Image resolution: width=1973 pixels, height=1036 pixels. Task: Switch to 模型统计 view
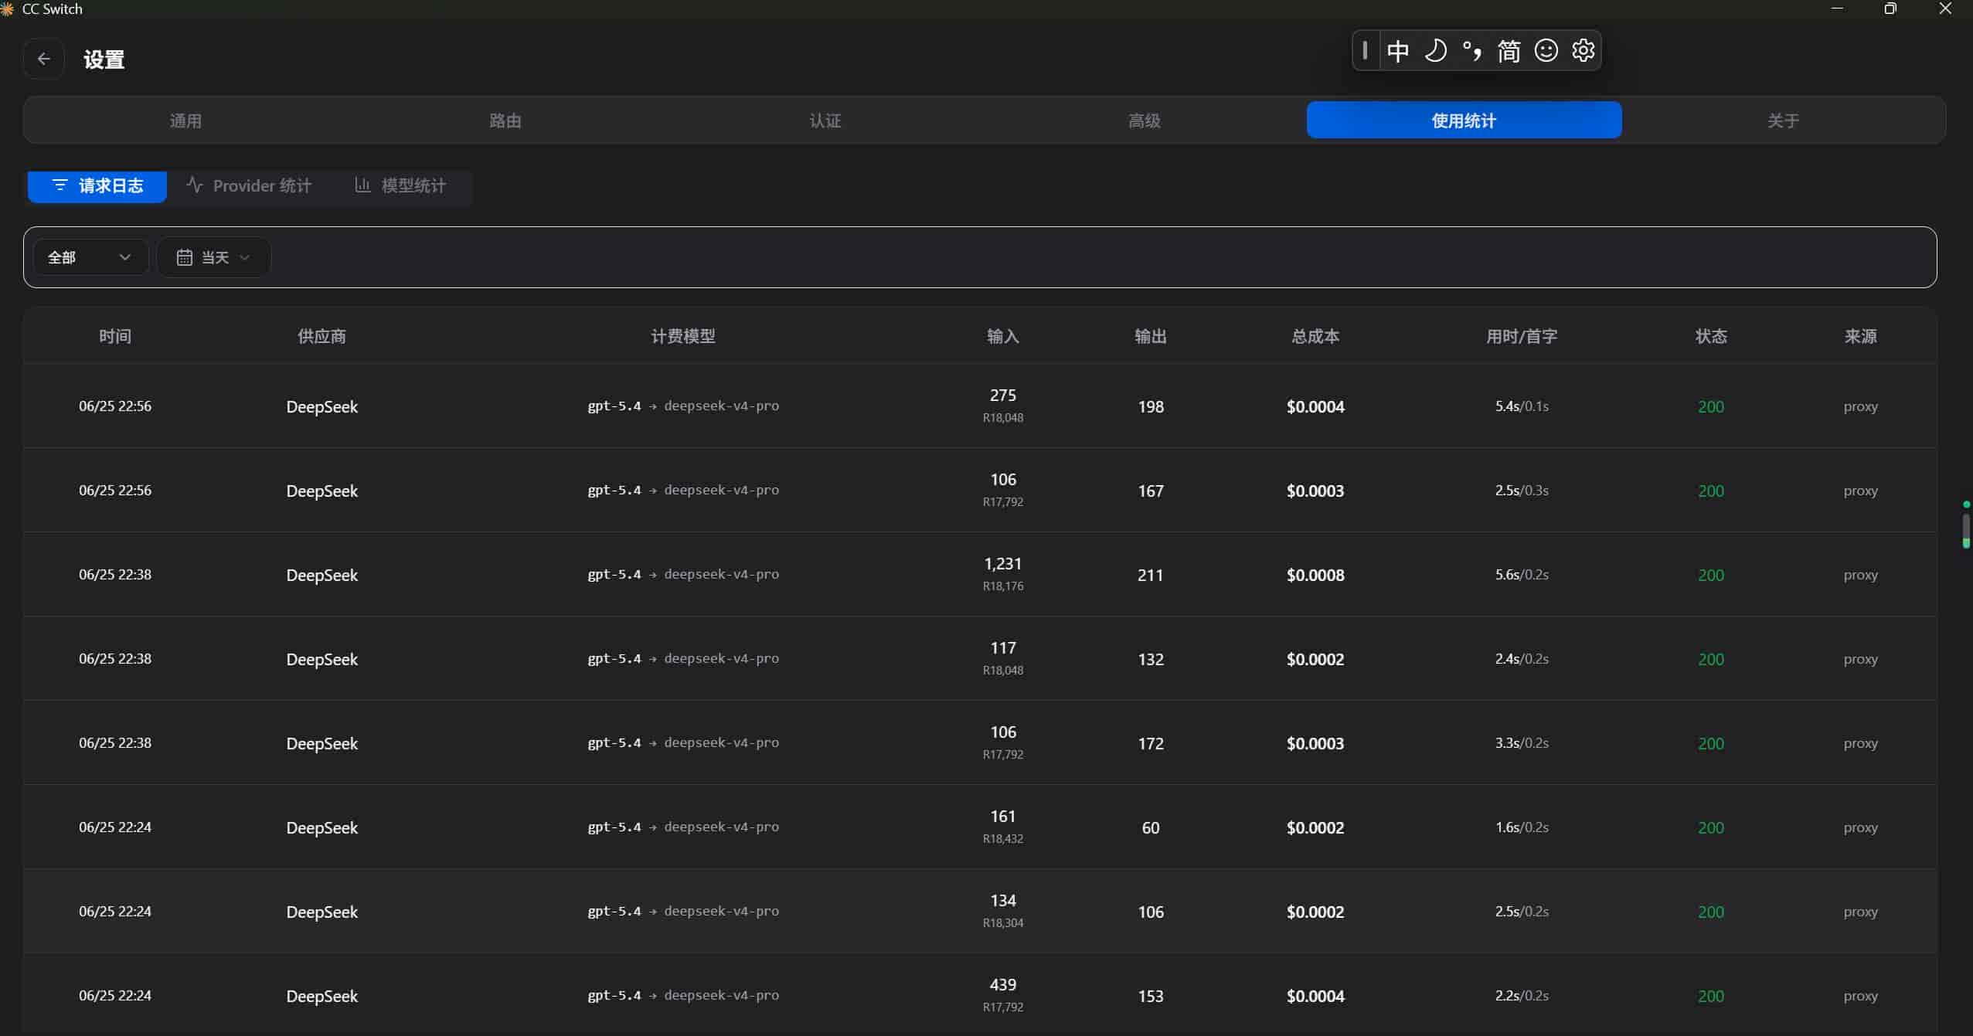click(400, 186)
